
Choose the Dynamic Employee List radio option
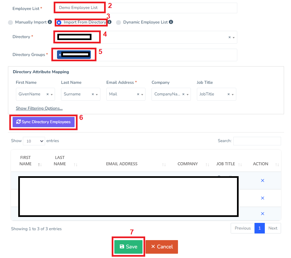point(118,23)
